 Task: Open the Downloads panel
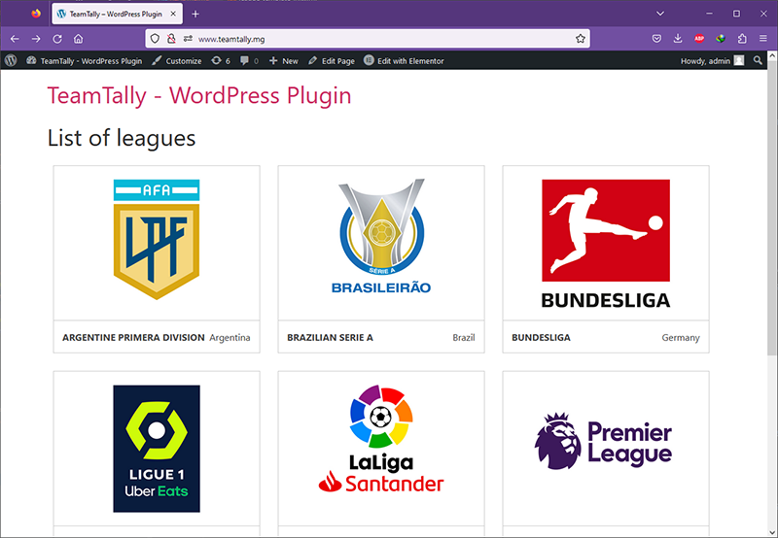click(x=678, y=39)
